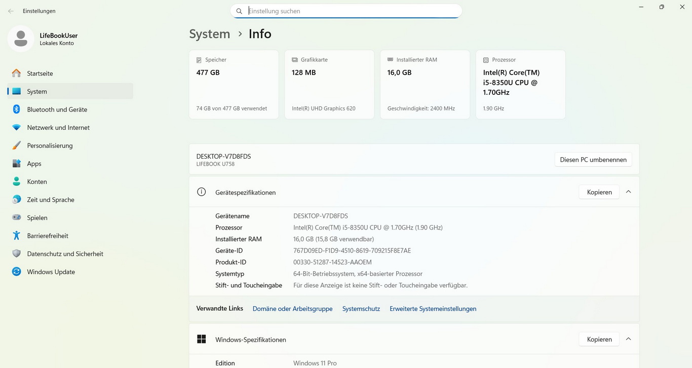Select Zeit und Sprache menu item
Image resolution: width=692 pixels, height=368 pixels.
[x=51, y=200]
